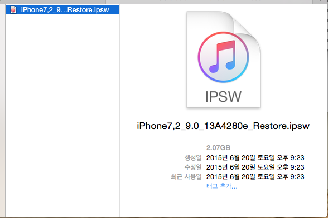Click the 최근 사용일 date value

255,177
